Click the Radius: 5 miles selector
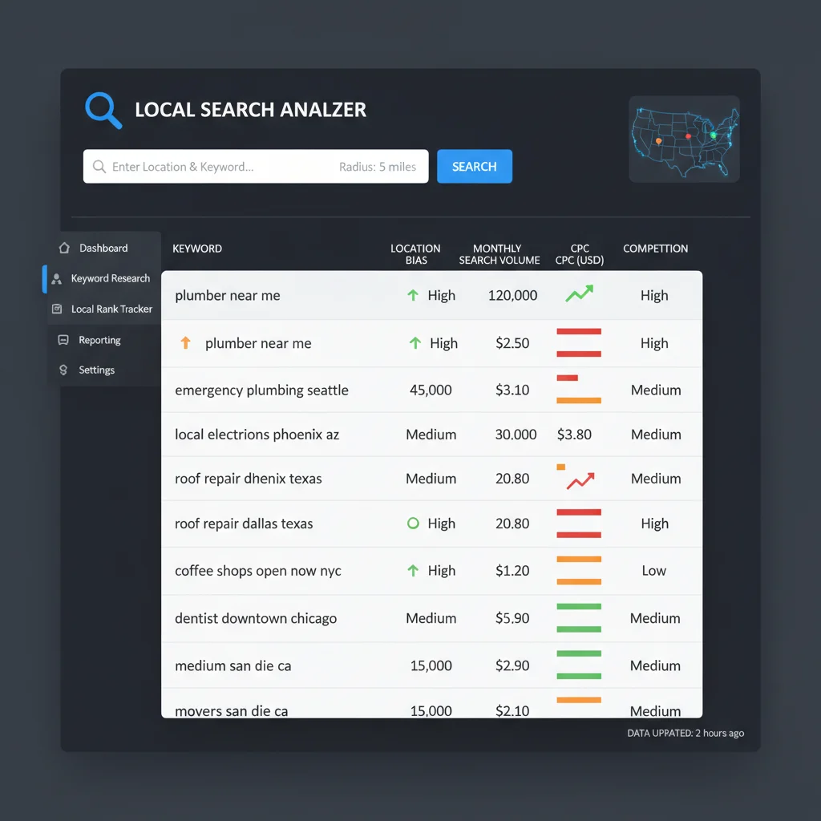 (x=378, y=167)
